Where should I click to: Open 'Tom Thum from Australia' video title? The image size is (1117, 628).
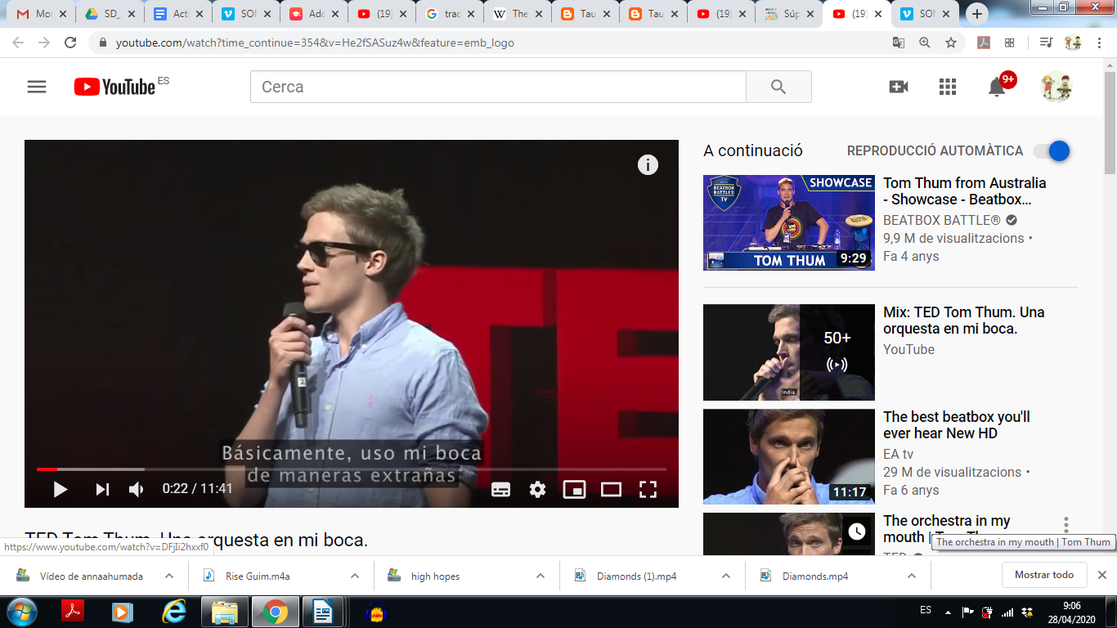pos(965,191)
